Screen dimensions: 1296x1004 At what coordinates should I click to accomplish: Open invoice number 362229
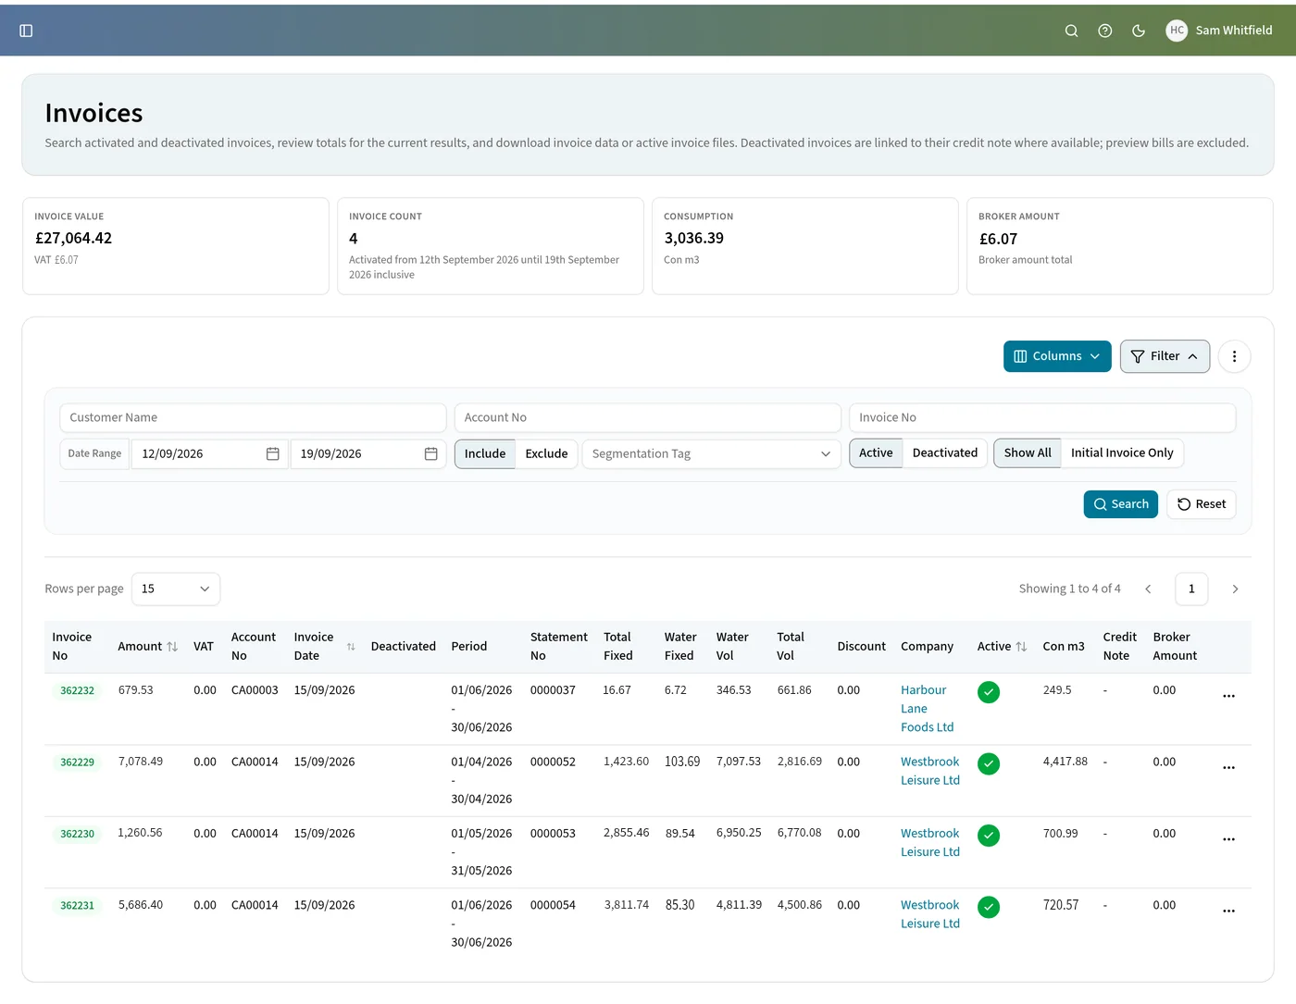point(77,762)
